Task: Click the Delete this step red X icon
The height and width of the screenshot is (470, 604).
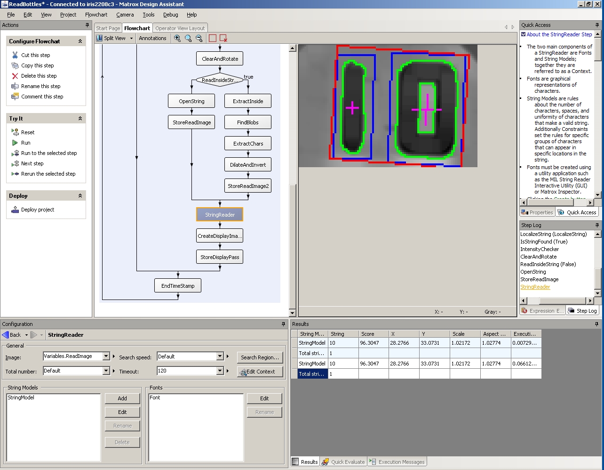Action: click(15, 76)
